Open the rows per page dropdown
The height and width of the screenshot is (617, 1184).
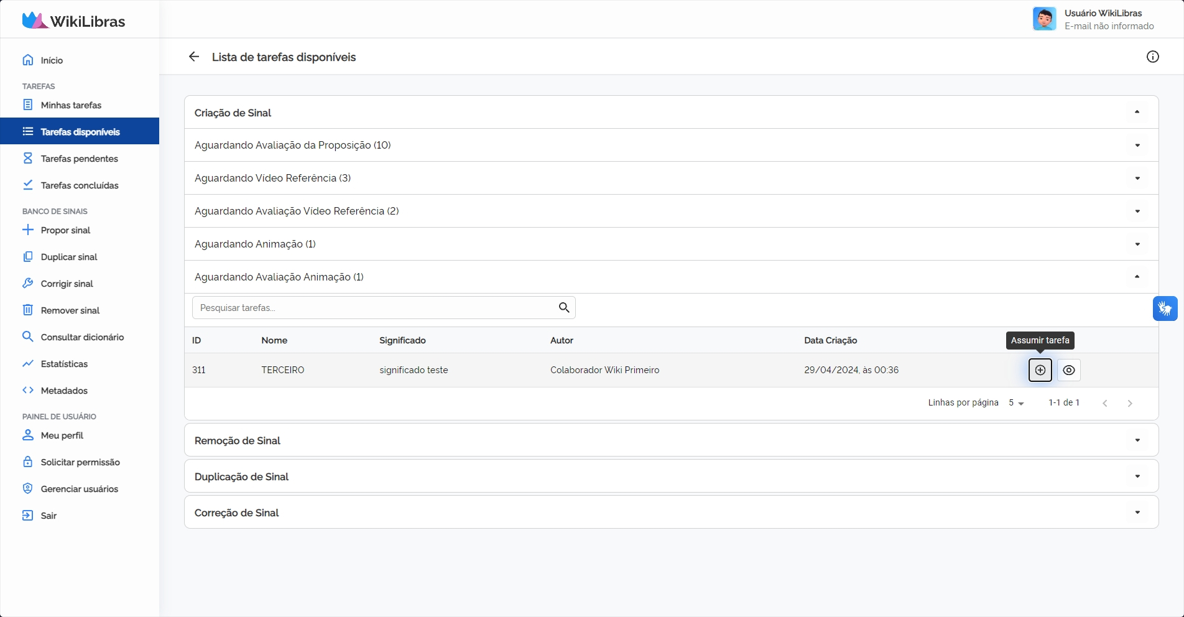[1016, 403]
